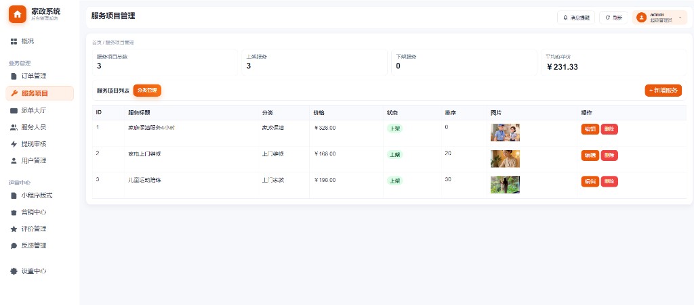Viewport: 694px width, 305px height.
Task: Navigate to 服务人员 menu item
Action: (39, 127)
